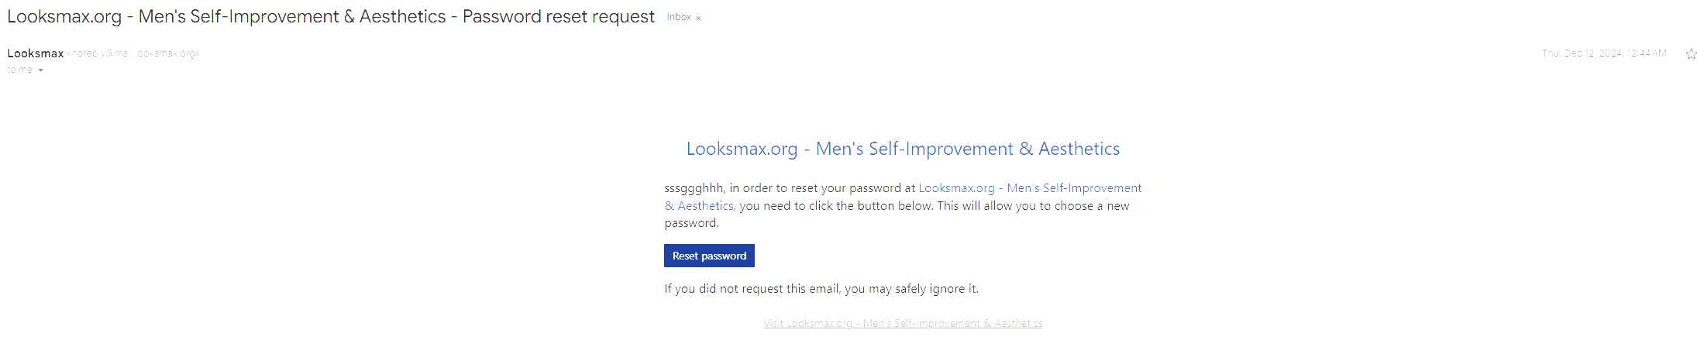Open the 'Visit Looksmax.org' footer link
This screenshot has height=347, width=1697.
pyautogui.click(x=903, y=323)
